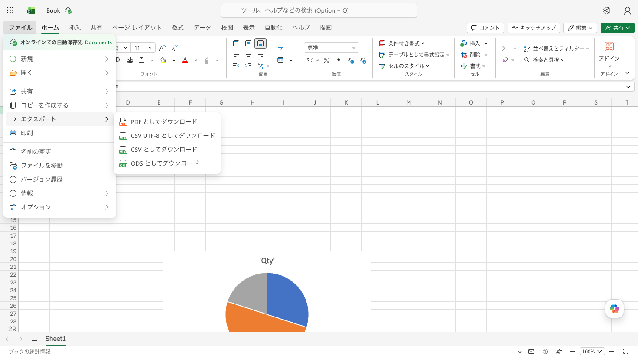Open テーブルとして書式設定 dropdown

(x=414, y=55)
